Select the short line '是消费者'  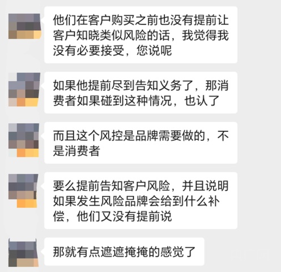pyautogui.click(x=76, y=151)
